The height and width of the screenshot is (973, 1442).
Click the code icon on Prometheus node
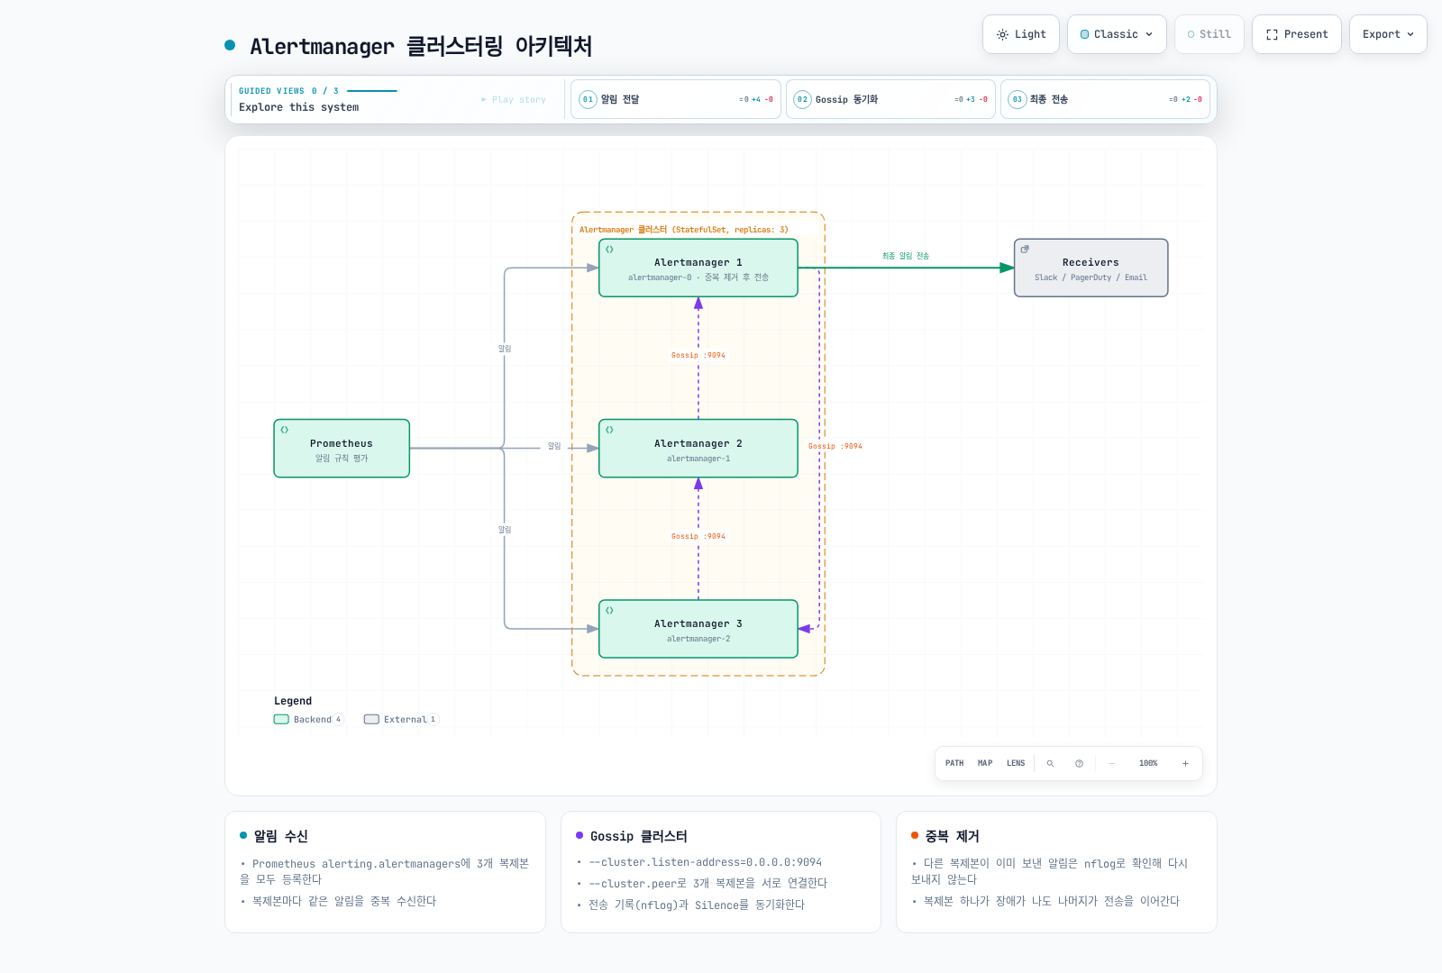[285, 430]
